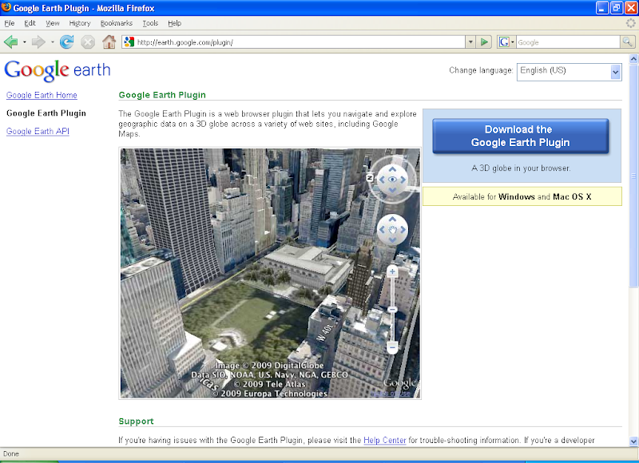This screenshot has height=463, width=639.
Task: Open the Edit menu
Action: coord(30,23)
